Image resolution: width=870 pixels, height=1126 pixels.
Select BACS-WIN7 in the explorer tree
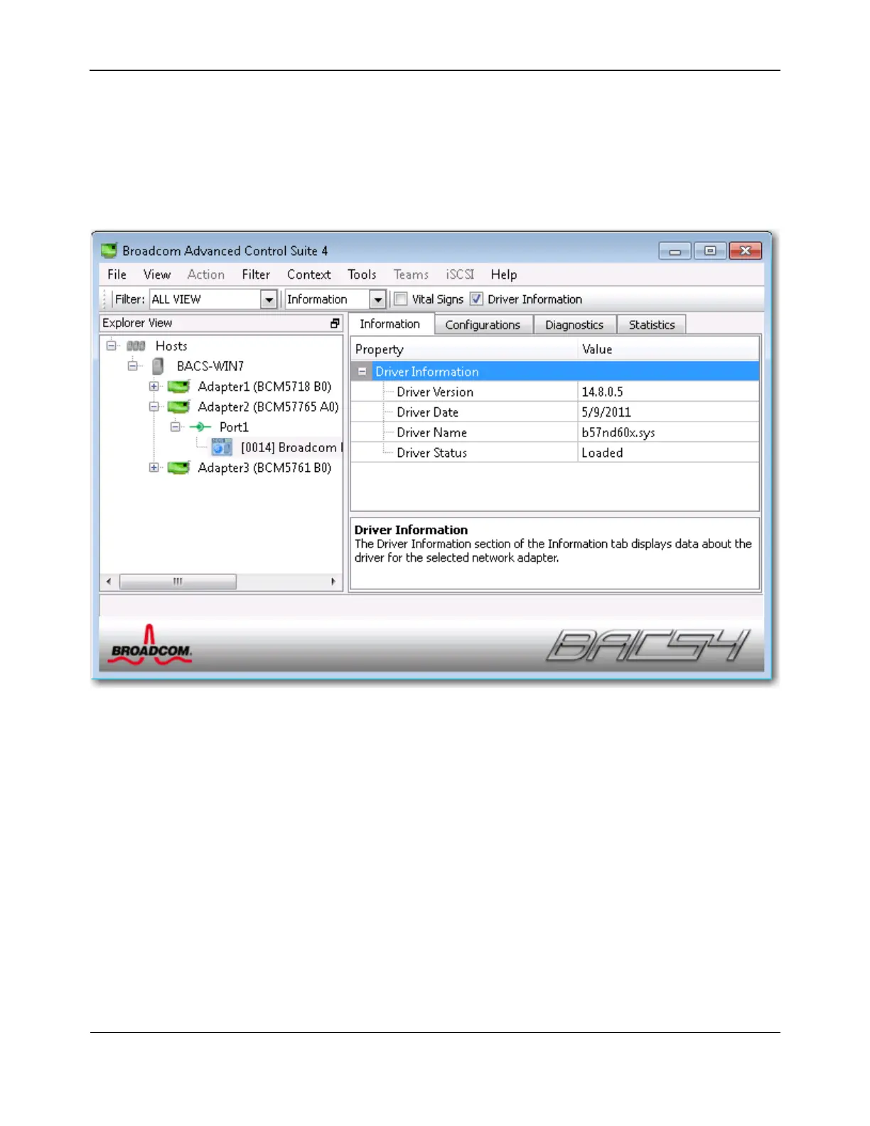click(x=210, y=366)
